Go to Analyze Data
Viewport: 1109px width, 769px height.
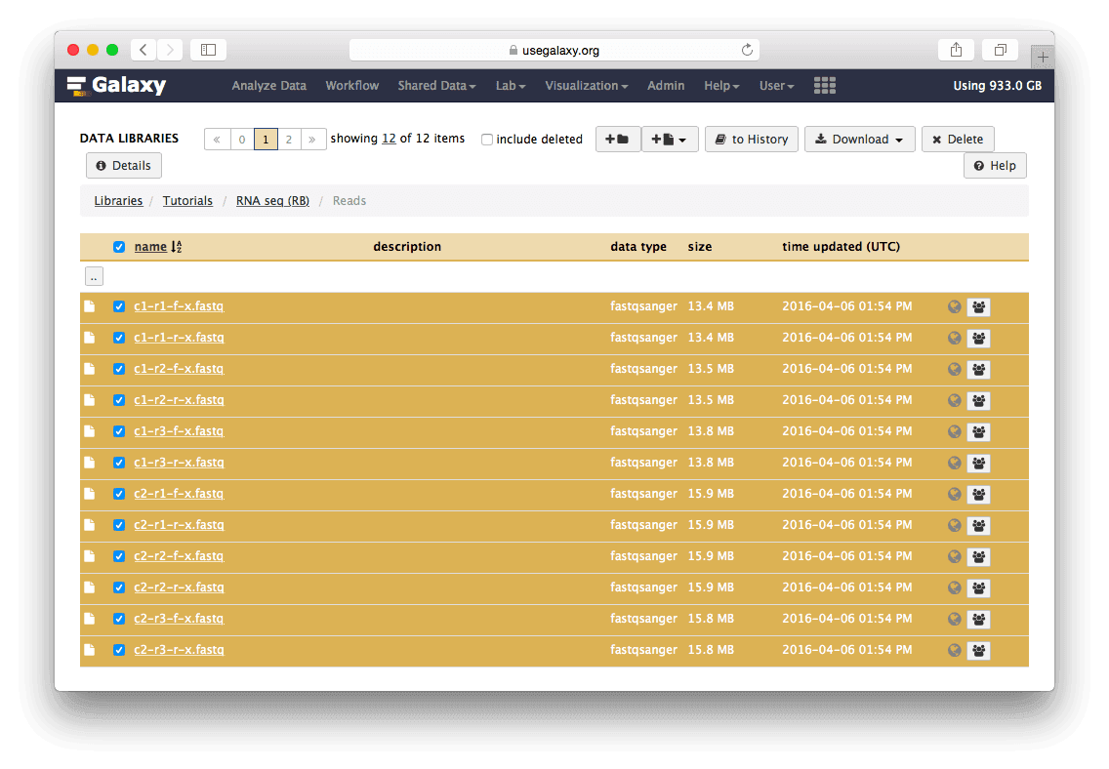point(268,86)
